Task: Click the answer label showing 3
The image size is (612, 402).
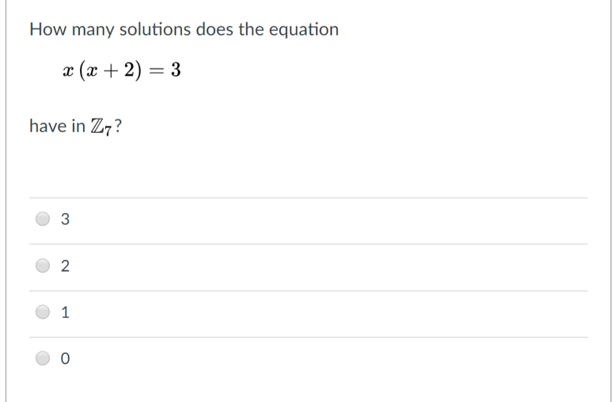Action: pyautogui.click(x=66, y=219)
